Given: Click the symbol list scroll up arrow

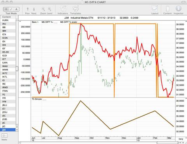Looking at the screenshot, I should point(17,127).
